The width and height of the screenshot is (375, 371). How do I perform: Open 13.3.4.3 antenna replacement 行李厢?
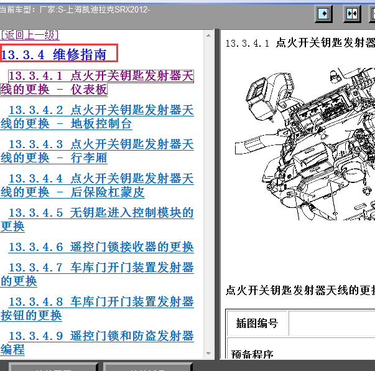coord(97,151)
